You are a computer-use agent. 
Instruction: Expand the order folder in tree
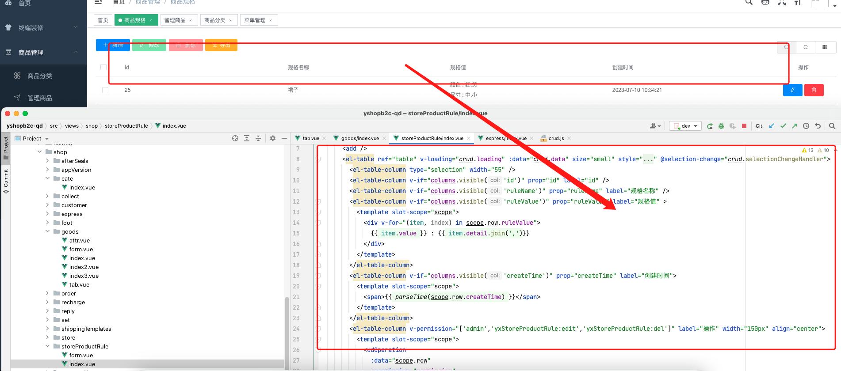coord(48,293)
